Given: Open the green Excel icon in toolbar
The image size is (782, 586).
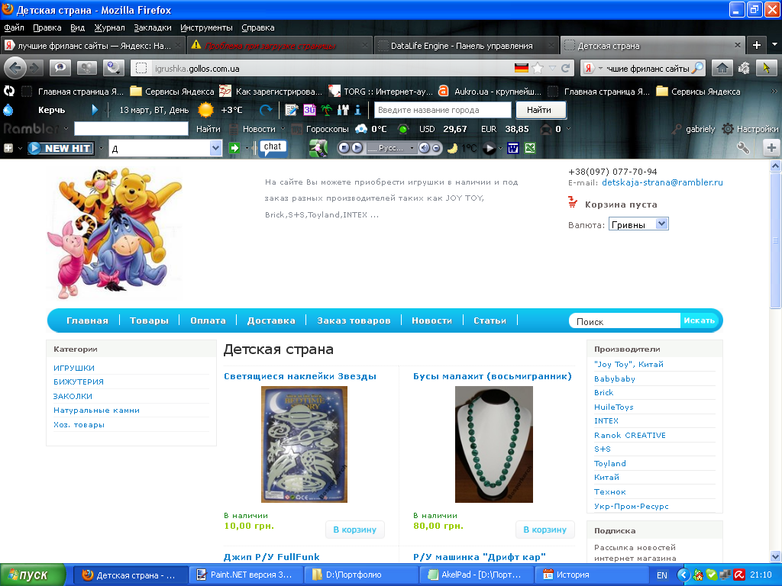Looking at the screenshot, I should pos(530,148).
